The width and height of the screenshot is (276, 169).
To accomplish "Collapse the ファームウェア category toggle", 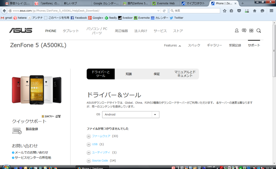I will pos(89,136).
